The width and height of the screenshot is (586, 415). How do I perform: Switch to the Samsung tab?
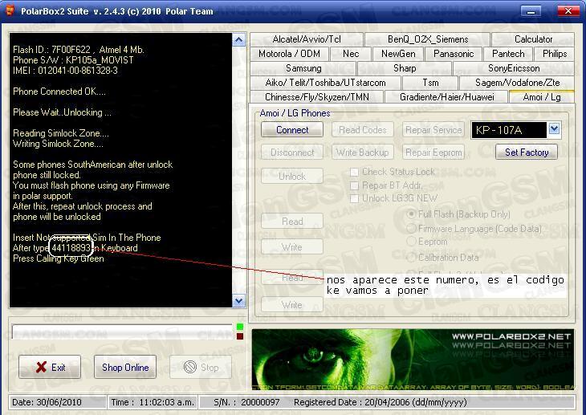(303, 68)
